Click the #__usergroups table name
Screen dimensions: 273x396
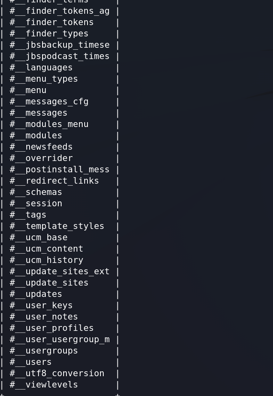tap(44, 351)
